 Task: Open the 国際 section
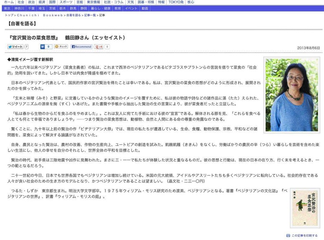point(53,2)
